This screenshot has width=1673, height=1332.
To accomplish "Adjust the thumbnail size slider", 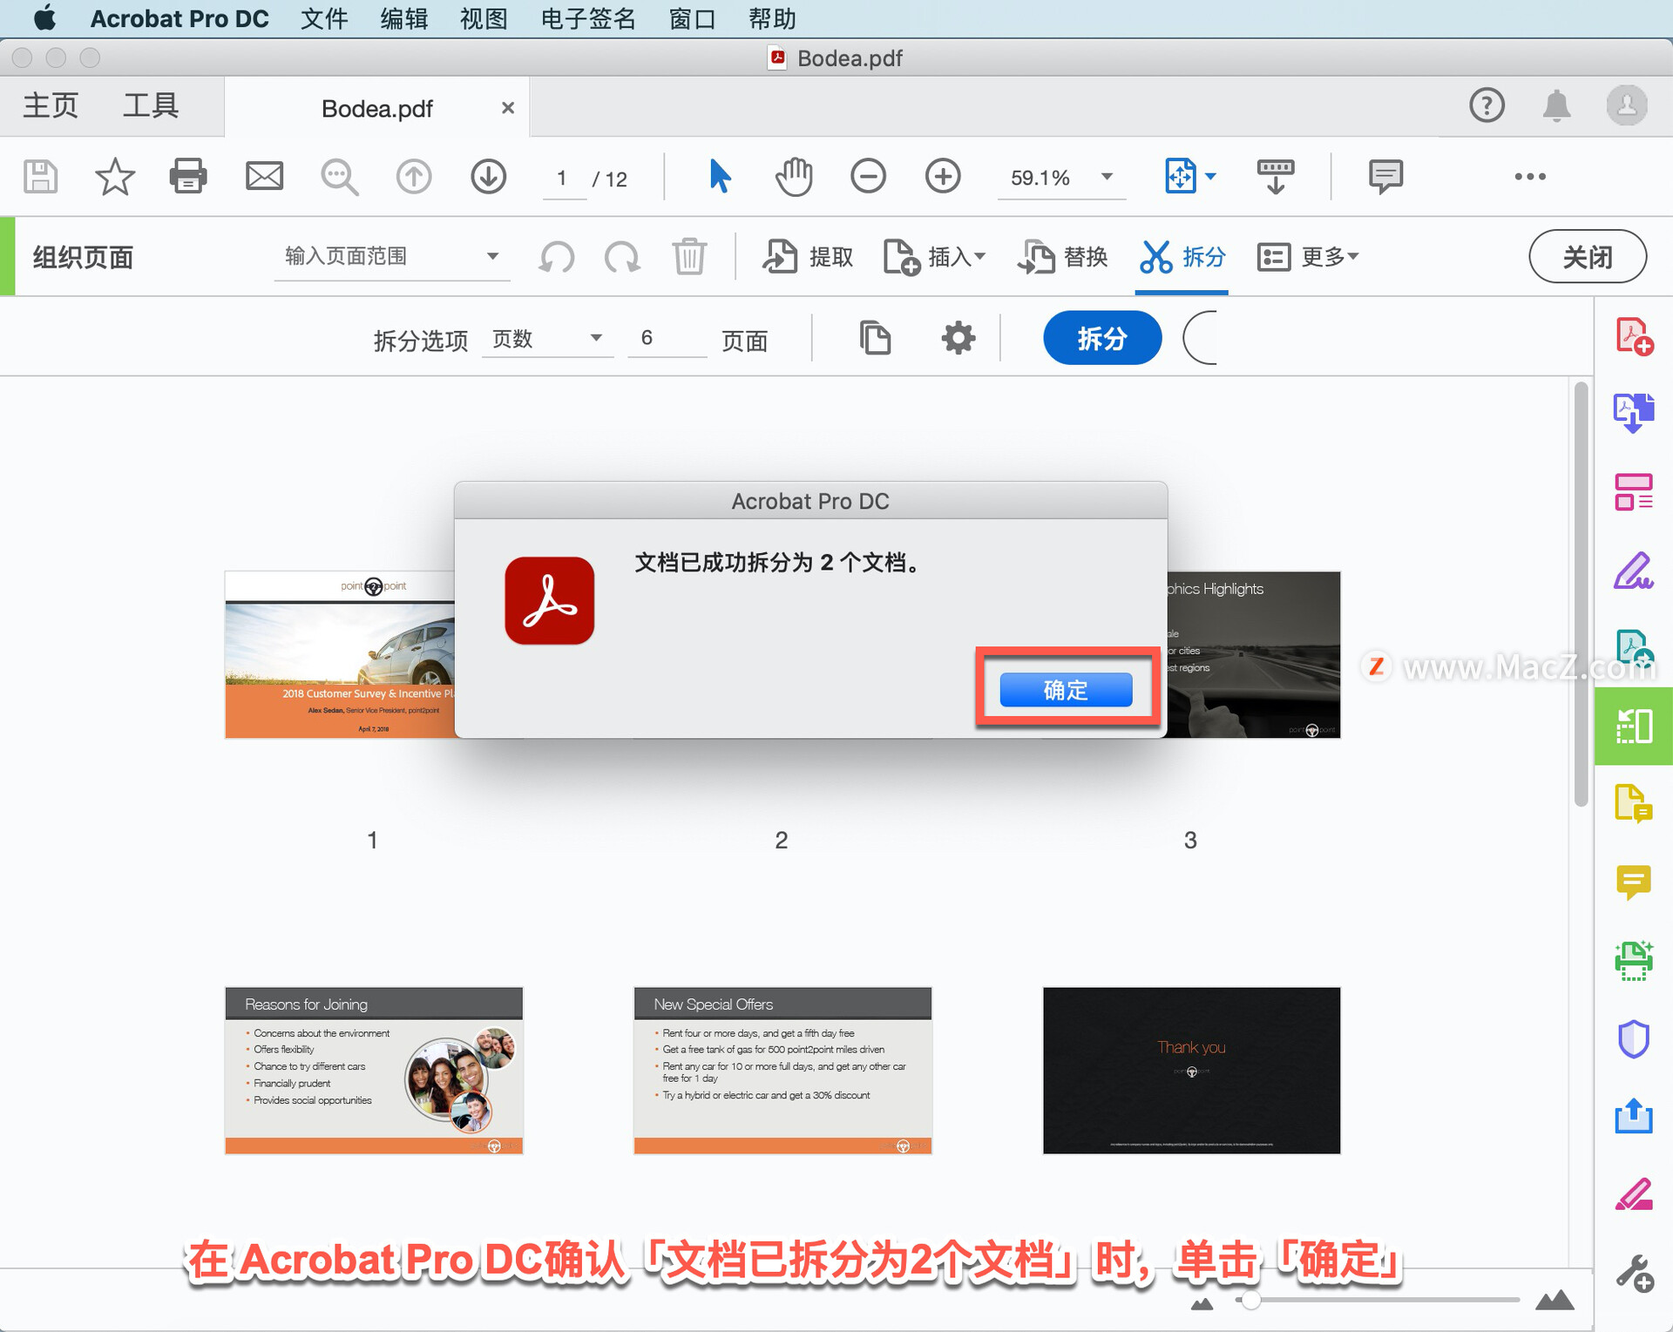I will pos(1250,1301).
